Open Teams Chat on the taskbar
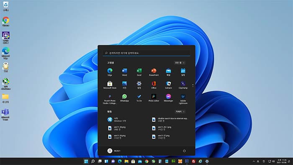Image resolution: width=293 pixels, height=165 pixels. tap(113, 161)
